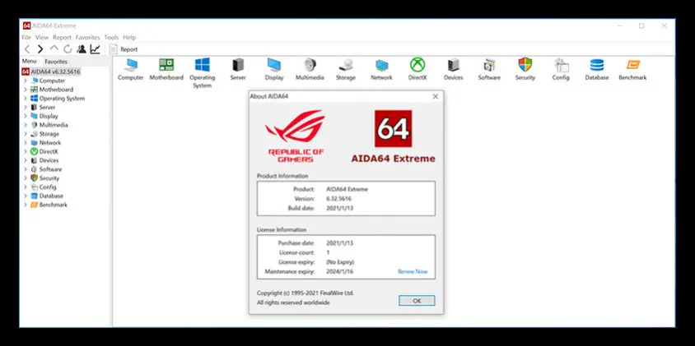Image resolution: width=695 pixels, height=346 pixels.
Task: Click the Refresh toolbar icon
Action: [68, 49]
